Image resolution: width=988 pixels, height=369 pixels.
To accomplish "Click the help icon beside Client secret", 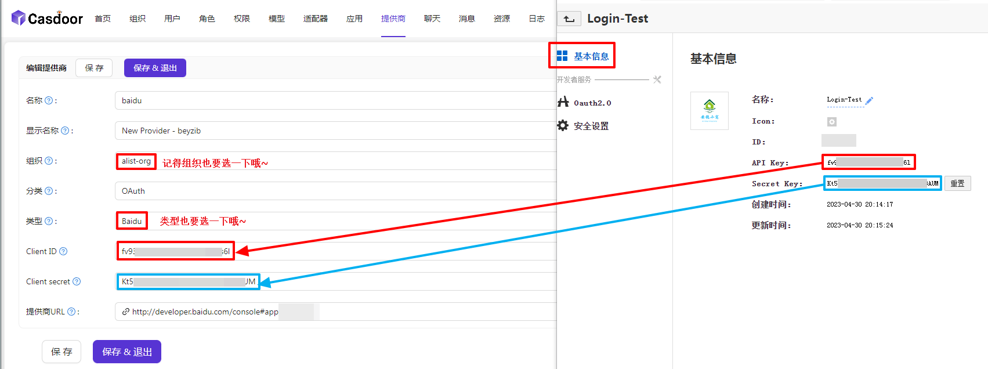I will 77,281.
